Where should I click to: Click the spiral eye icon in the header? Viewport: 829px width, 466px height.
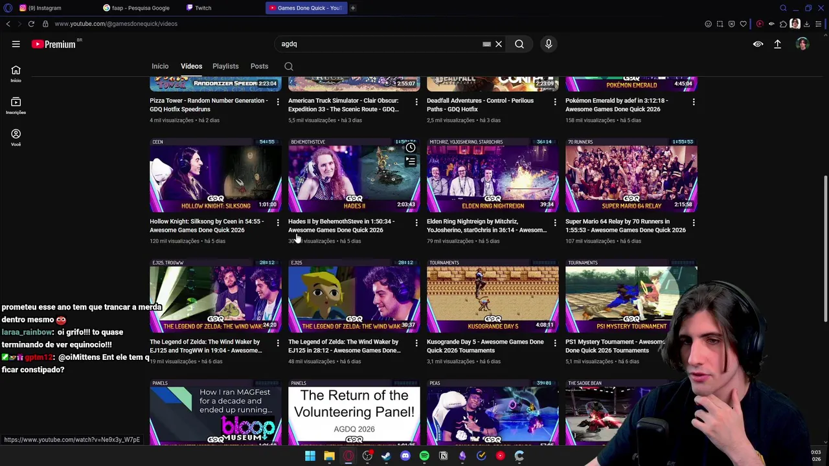(x=758, y=44)
